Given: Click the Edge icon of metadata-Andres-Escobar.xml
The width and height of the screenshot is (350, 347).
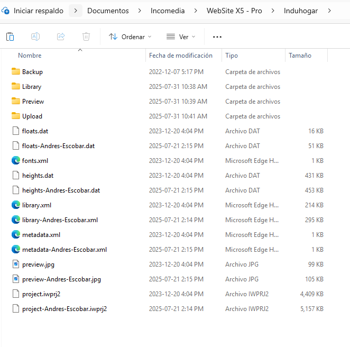Looking at the screenshot, I should pyautogui.click(x=16, y=250).
